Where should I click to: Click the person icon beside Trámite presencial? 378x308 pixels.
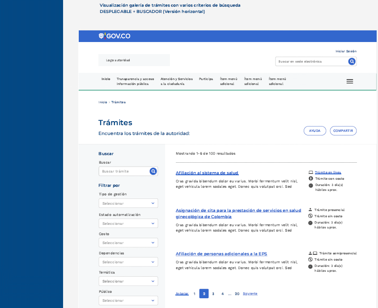point(310,210)
